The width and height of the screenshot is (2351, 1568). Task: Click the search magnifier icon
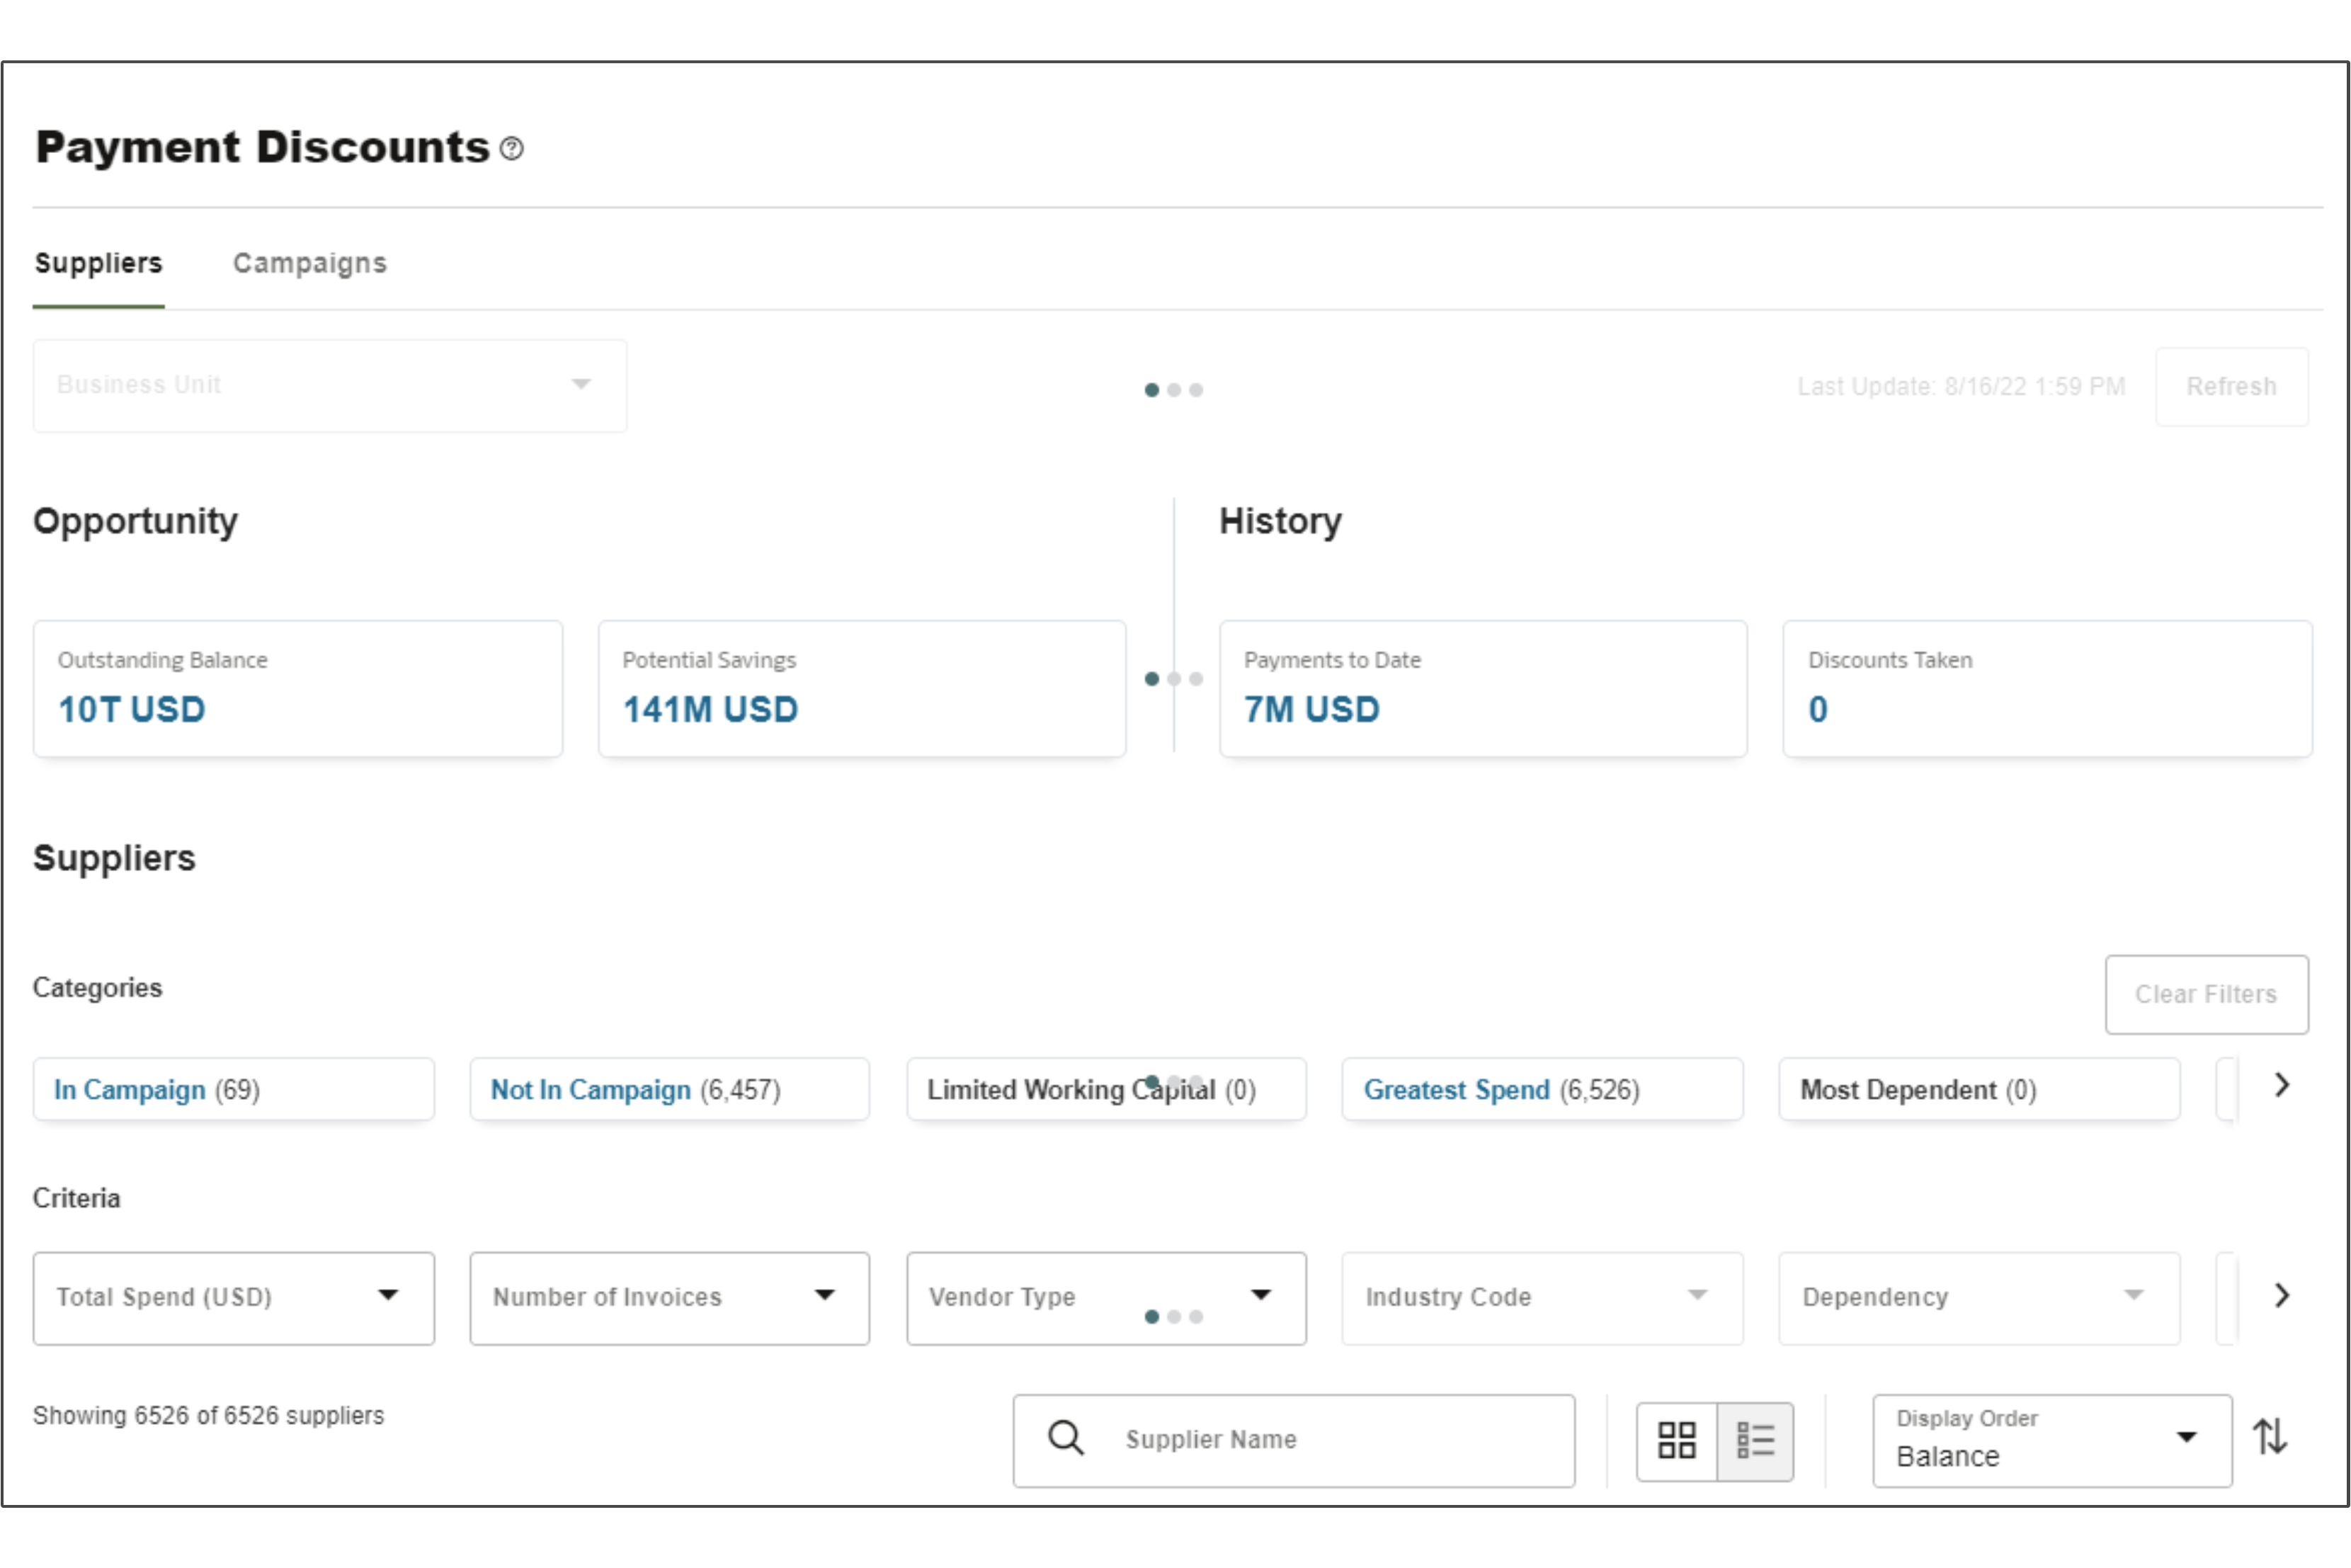click(x=1066, y=1438)
